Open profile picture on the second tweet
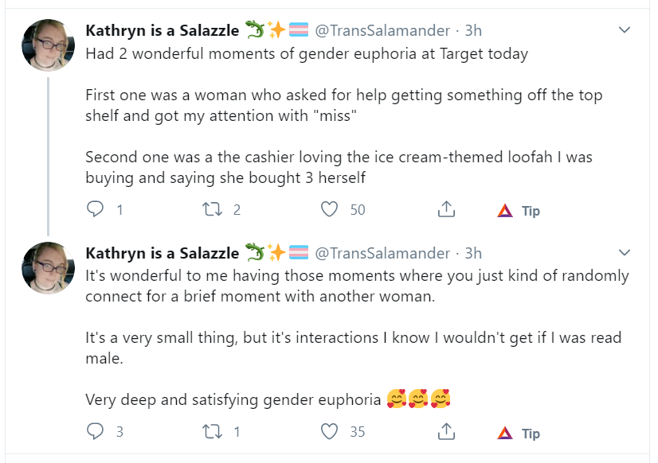 (x=49, y=268)
